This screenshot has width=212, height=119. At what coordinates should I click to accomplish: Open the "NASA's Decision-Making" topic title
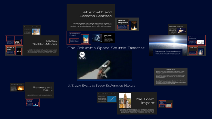[45, 43]
